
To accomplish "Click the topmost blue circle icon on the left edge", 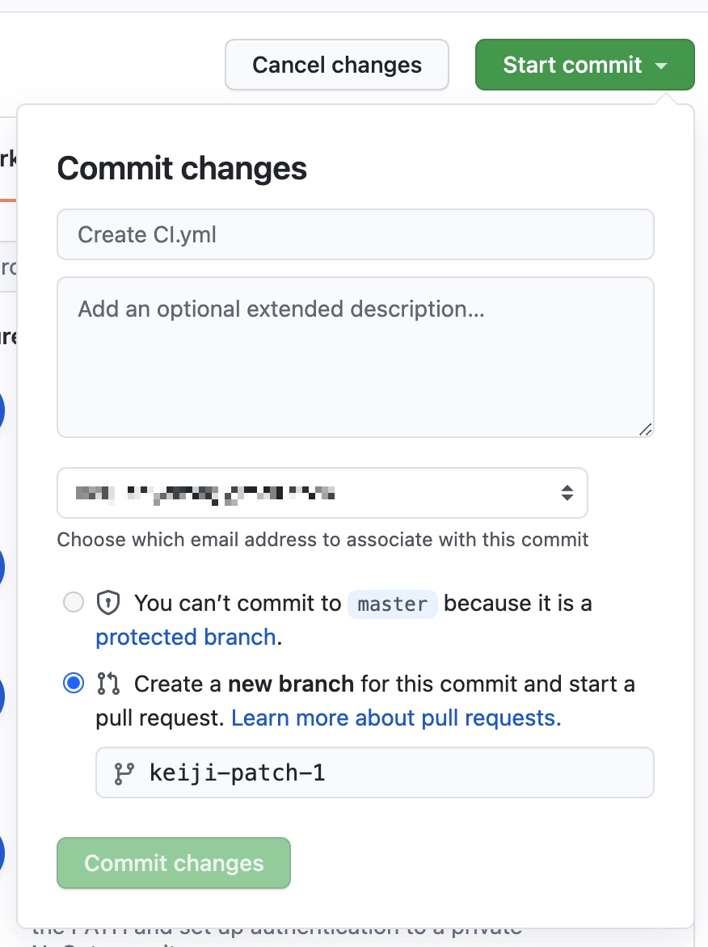I will 2,410.
